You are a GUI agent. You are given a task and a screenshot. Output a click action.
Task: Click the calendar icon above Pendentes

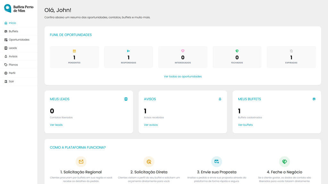pyautogui.click(x=74, y=51)
